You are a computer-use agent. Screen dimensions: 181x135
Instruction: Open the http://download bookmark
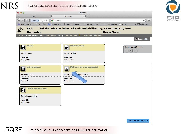click(74, 24)
